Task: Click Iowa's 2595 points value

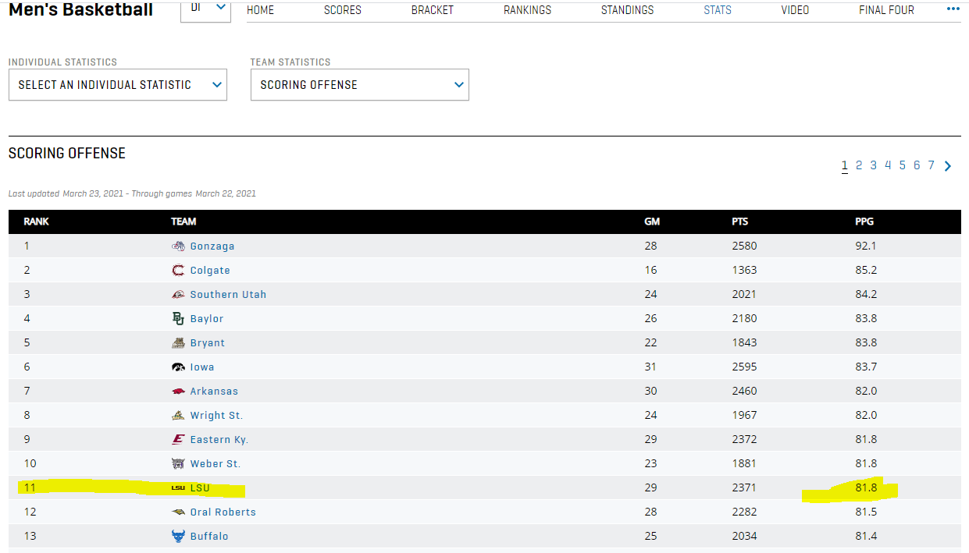Action: tap(744, 367)
